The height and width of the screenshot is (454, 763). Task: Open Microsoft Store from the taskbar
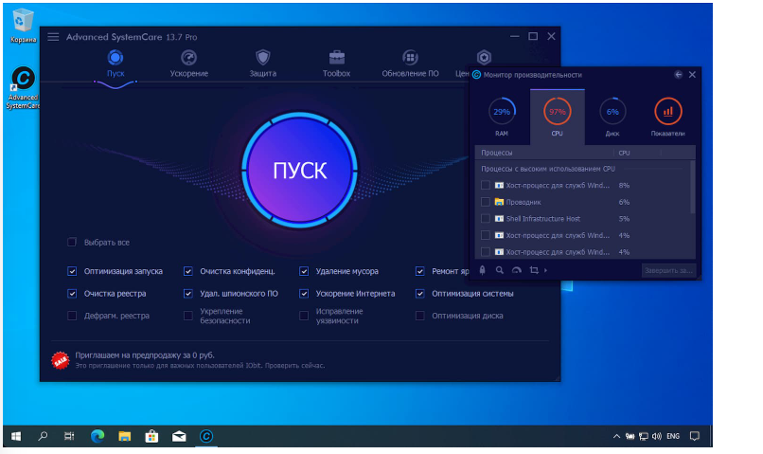point(151,436)
